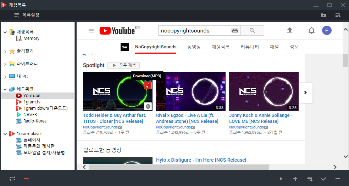Click the 즐겨찾기 star icon
This screenshot has height=186, width=349.
(x=12, y=52)
